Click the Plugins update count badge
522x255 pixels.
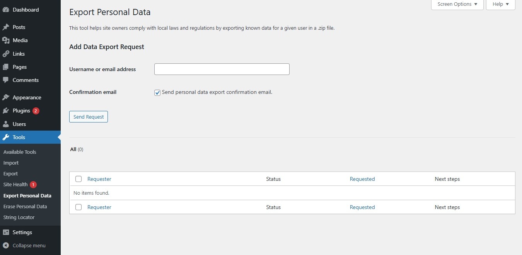[36, 110]
